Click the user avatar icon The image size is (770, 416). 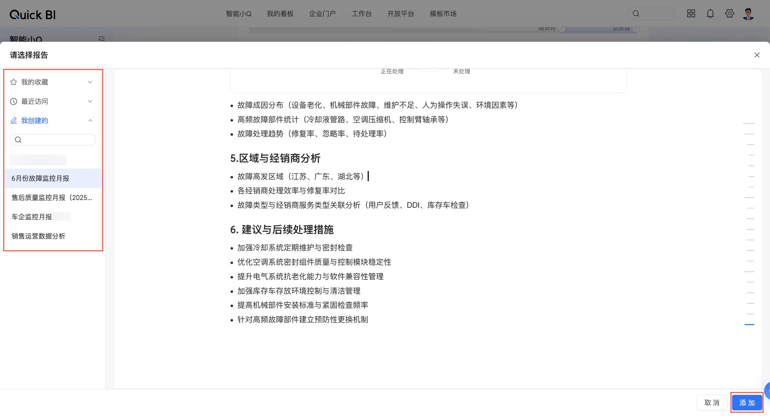pyautogui.click(x=748, y=14)
